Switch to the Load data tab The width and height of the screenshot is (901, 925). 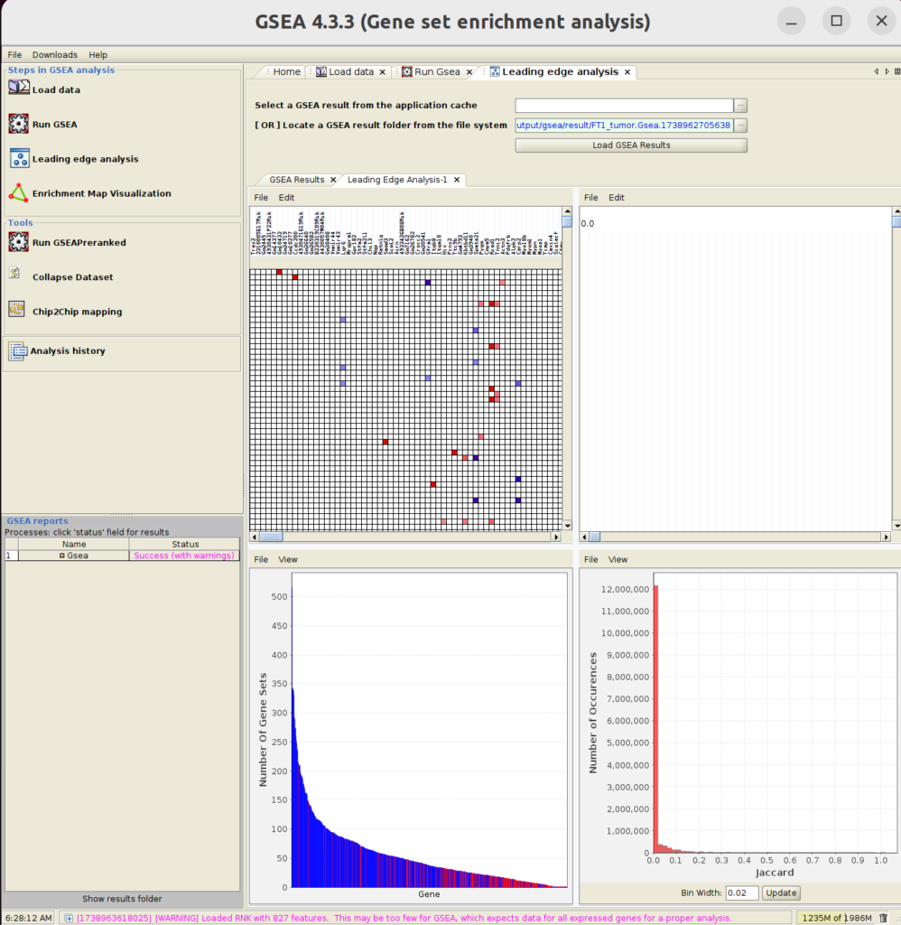click(x=351, y=71)
